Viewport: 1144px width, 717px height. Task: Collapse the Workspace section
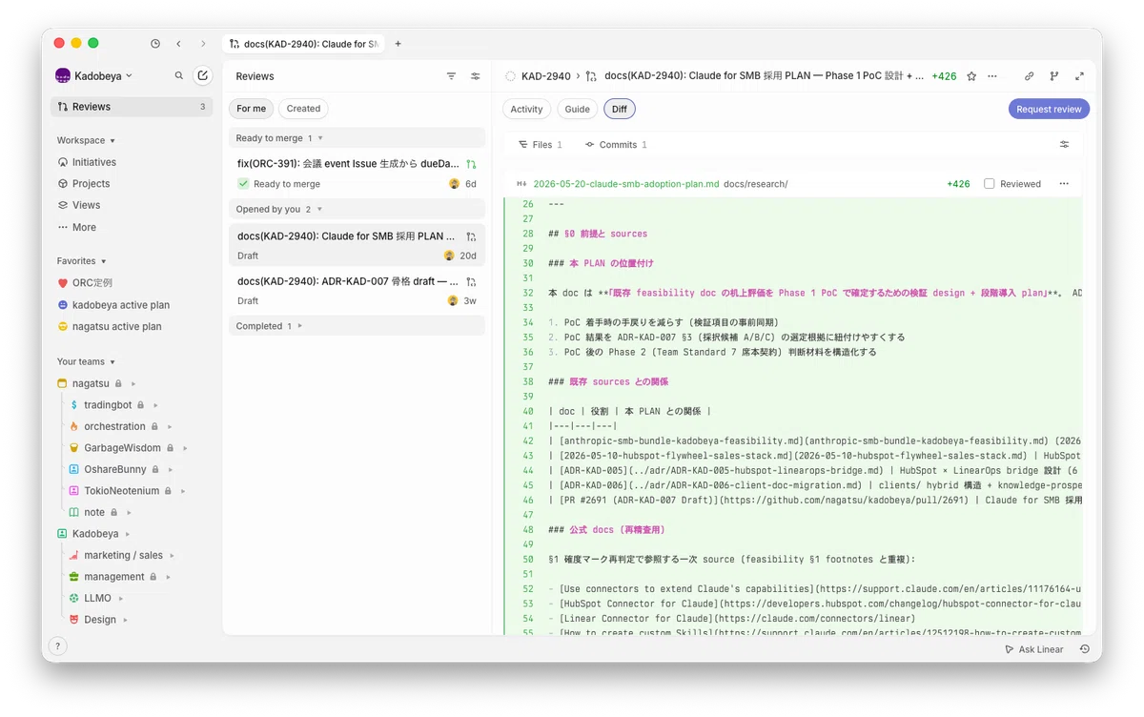[x=86, y=141]
